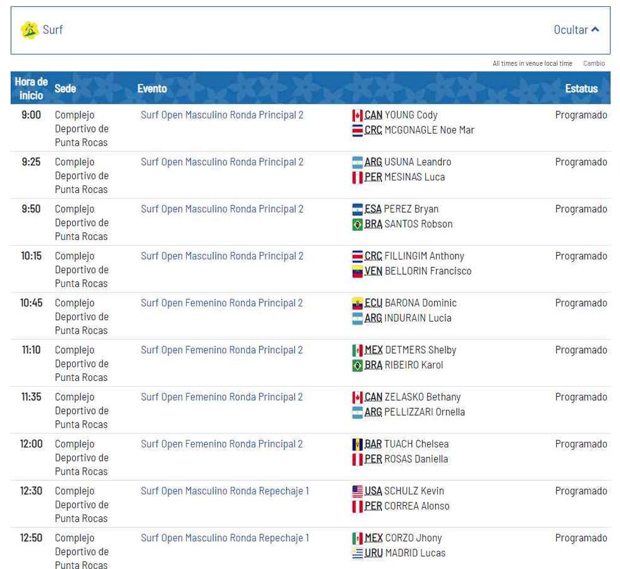Viewport: 620px width, 569px height.
Task: Click the Canada flag beside YOUNG Cody
Action: pos(357,115)
